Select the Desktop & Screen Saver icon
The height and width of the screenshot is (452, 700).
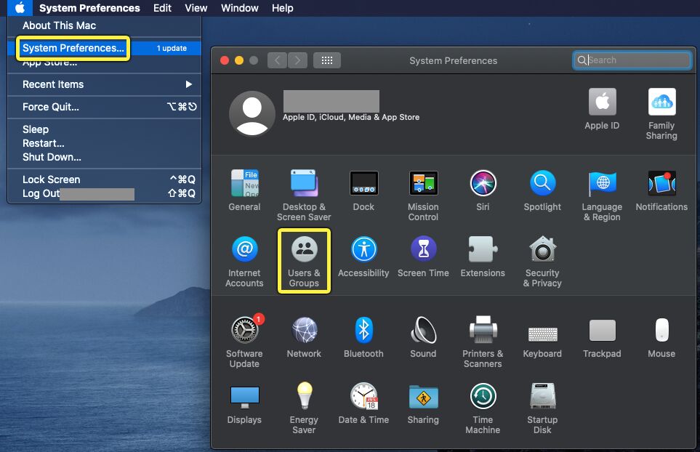pos(304,189)
